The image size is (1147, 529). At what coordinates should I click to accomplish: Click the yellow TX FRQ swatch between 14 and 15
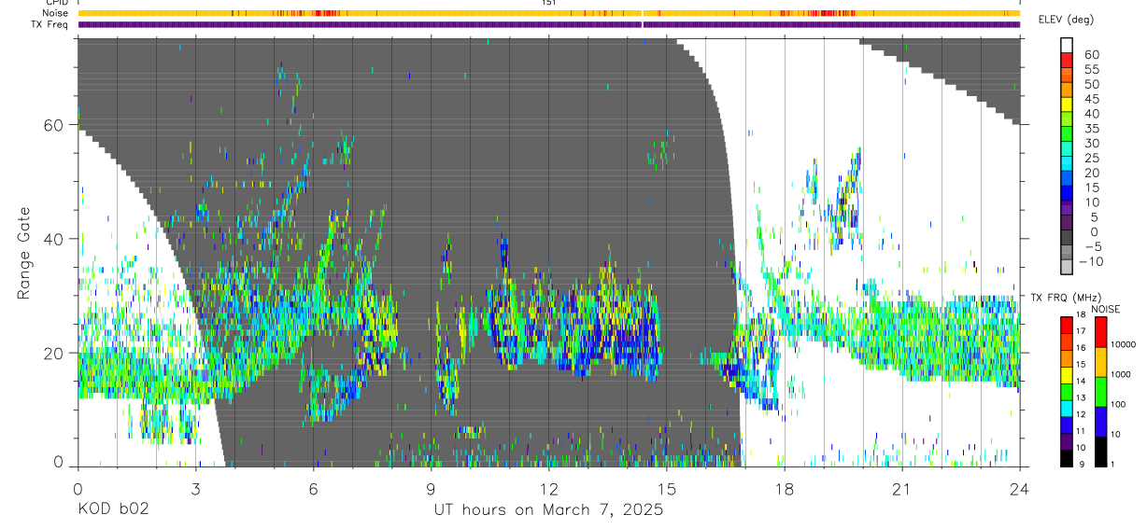(x=1067, y=375)
